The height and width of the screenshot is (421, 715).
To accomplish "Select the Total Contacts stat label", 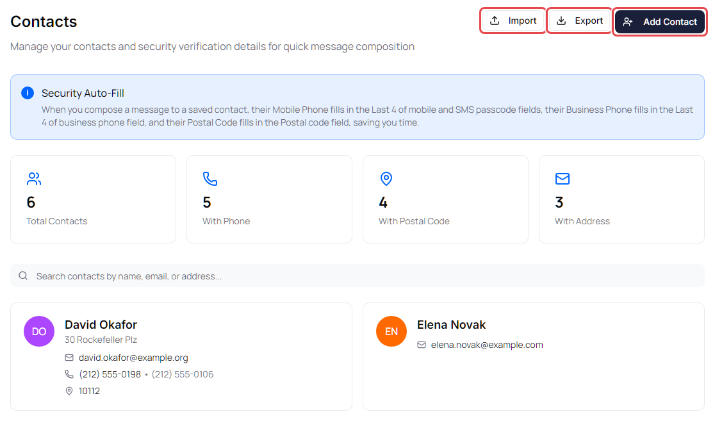I will pos(56,221).
